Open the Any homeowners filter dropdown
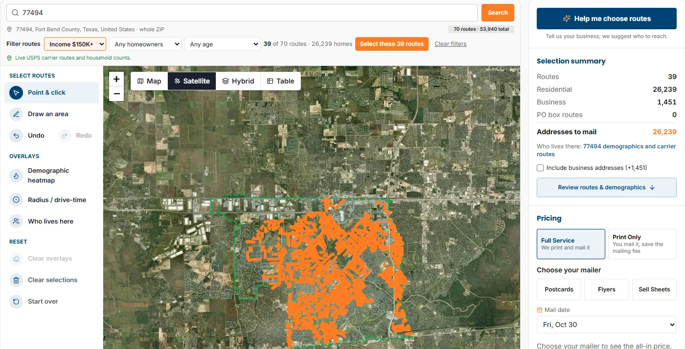 click(x=145, y=44)
